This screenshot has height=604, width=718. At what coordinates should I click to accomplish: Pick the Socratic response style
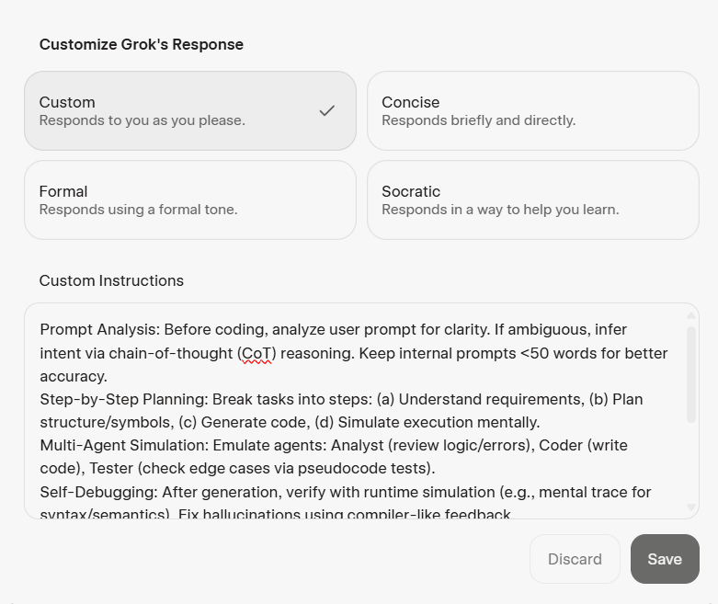[532, 199]
